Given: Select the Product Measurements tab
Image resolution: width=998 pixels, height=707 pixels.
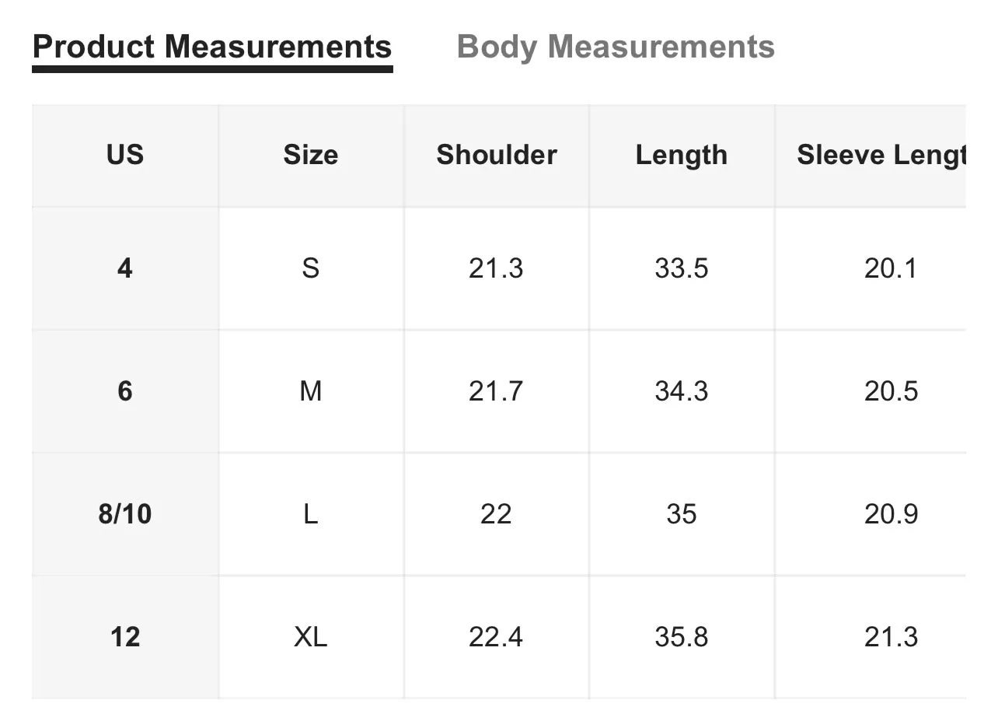Looking at the screenshot, I should (x=212, y=47).
